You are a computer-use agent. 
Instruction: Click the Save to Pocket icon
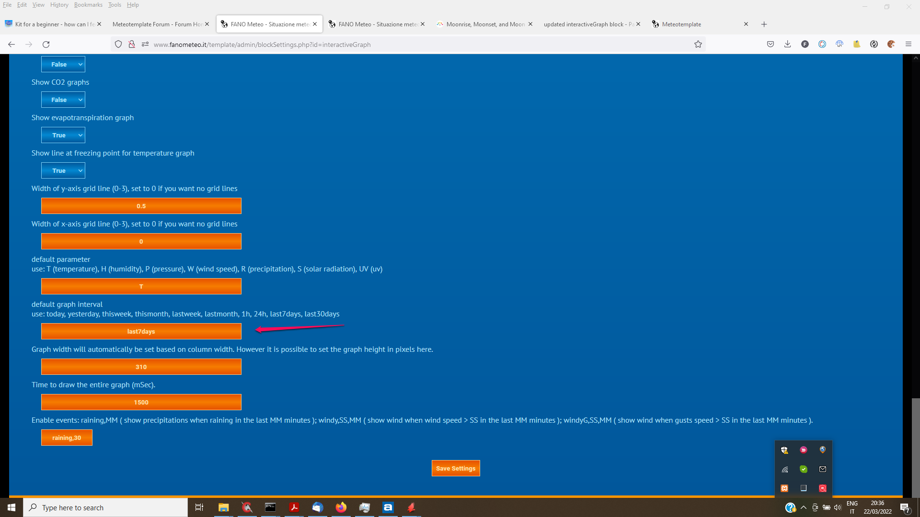pyautogui.click(x=770, y=44)
